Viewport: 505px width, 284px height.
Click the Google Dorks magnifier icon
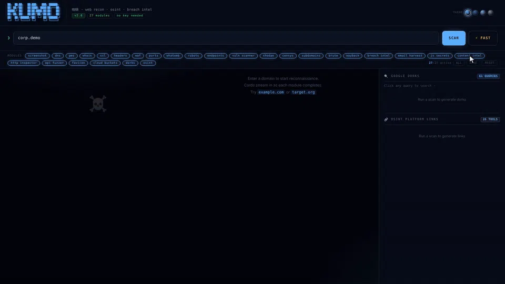[386, 76]
